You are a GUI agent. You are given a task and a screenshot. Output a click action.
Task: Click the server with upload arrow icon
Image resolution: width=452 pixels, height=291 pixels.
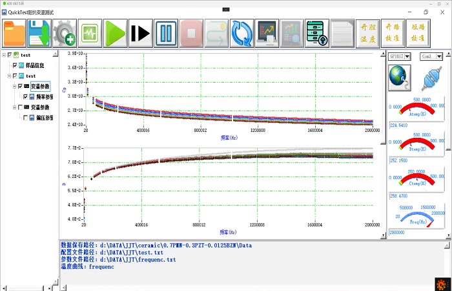tap(317, 33)
